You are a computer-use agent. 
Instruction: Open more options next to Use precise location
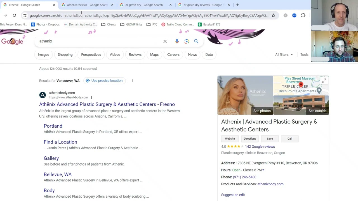pyautogui.click(x=133, y=81)
